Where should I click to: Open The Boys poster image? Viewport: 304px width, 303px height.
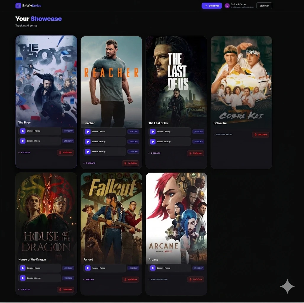(x=46, y=81)
